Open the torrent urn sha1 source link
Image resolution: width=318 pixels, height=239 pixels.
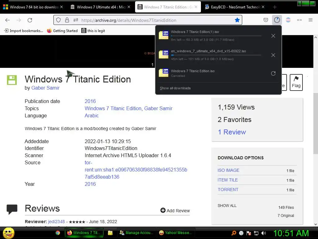point(136,170)
